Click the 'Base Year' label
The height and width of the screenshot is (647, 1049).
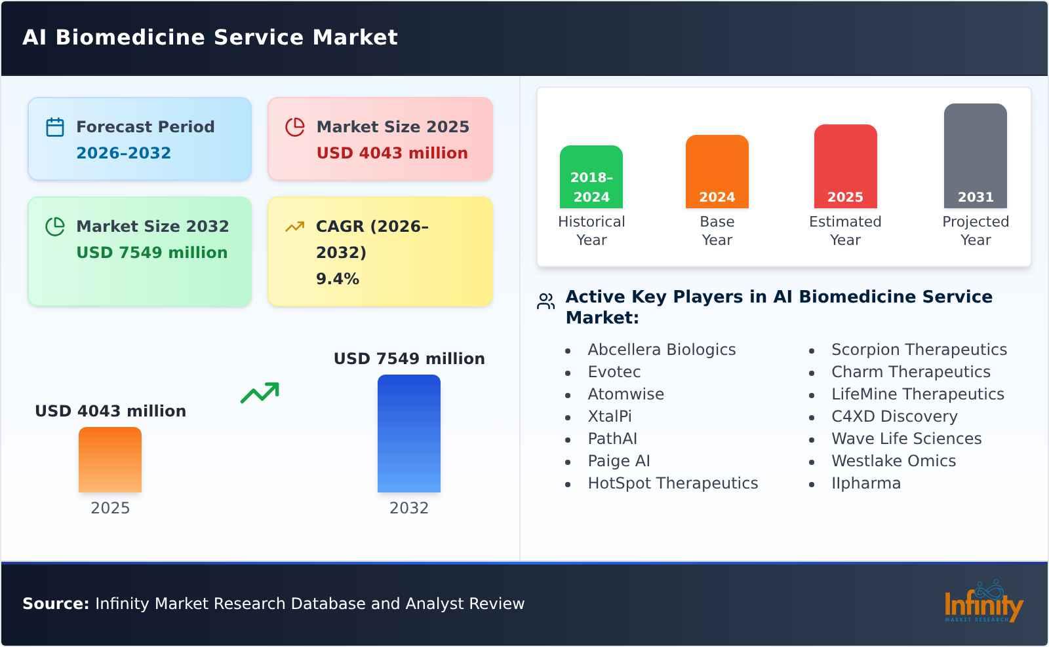coord(717,231)
